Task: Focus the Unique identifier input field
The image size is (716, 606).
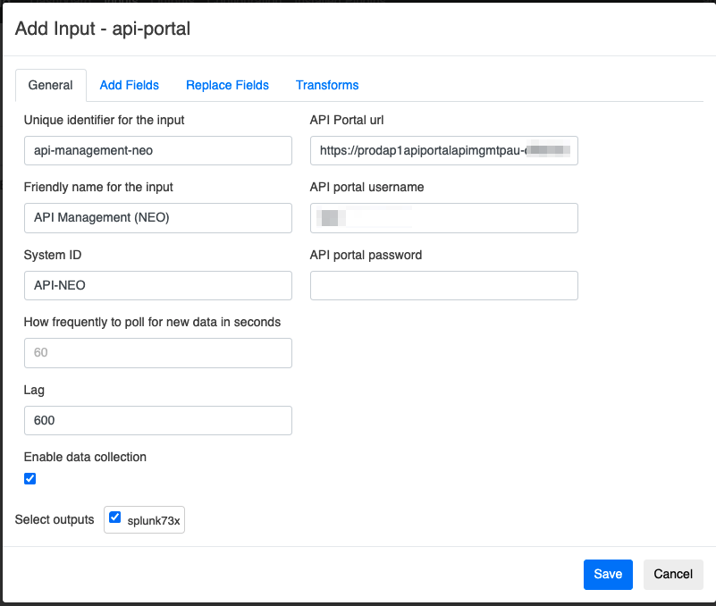Action: pos(157,150)
